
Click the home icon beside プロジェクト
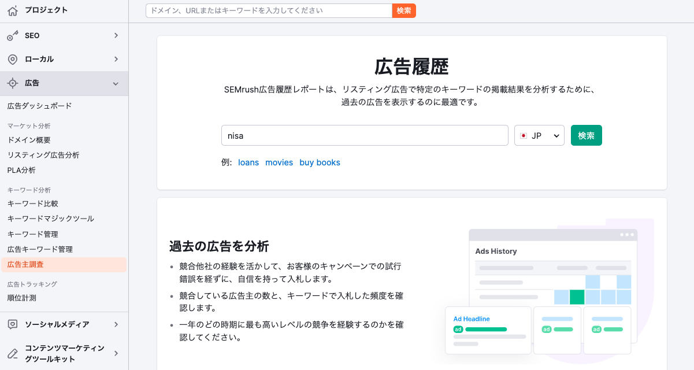pyautogui.click(x=13, y=10)
